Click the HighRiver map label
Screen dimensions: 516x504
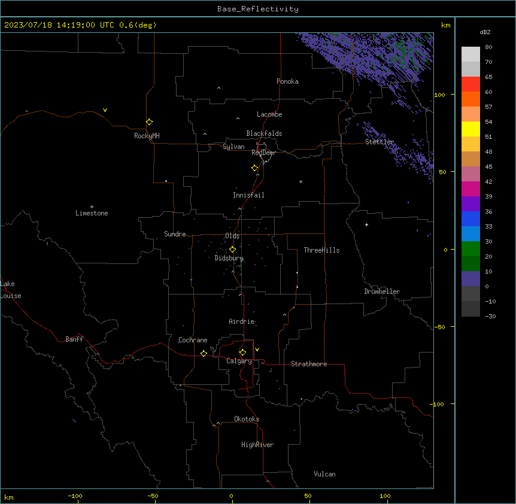click(257, 445)
